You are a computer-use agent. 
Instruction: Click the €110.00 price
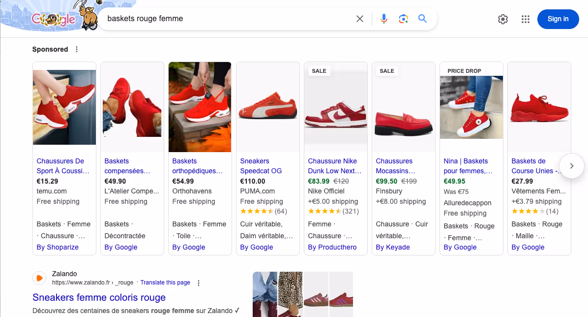tap(253, 181)
